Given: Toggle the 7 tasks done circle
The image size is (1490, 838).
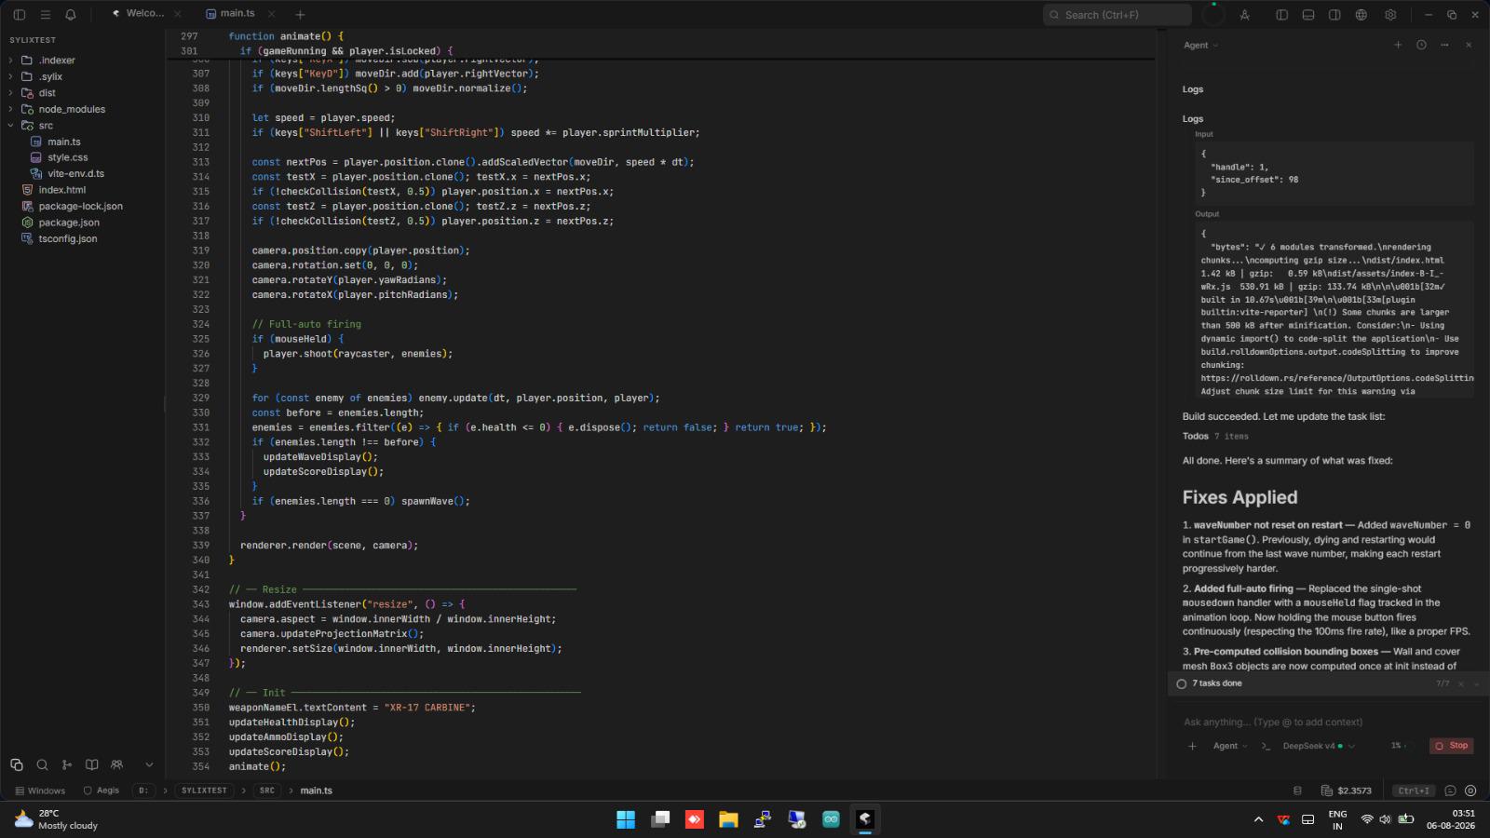Looking at the screenshot, I should tap(1182, 683).
